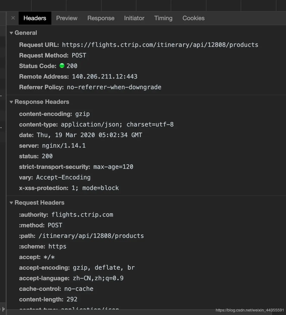Collapse the Request Headers section
Screen dimensions: 286x315
(11, 203)
